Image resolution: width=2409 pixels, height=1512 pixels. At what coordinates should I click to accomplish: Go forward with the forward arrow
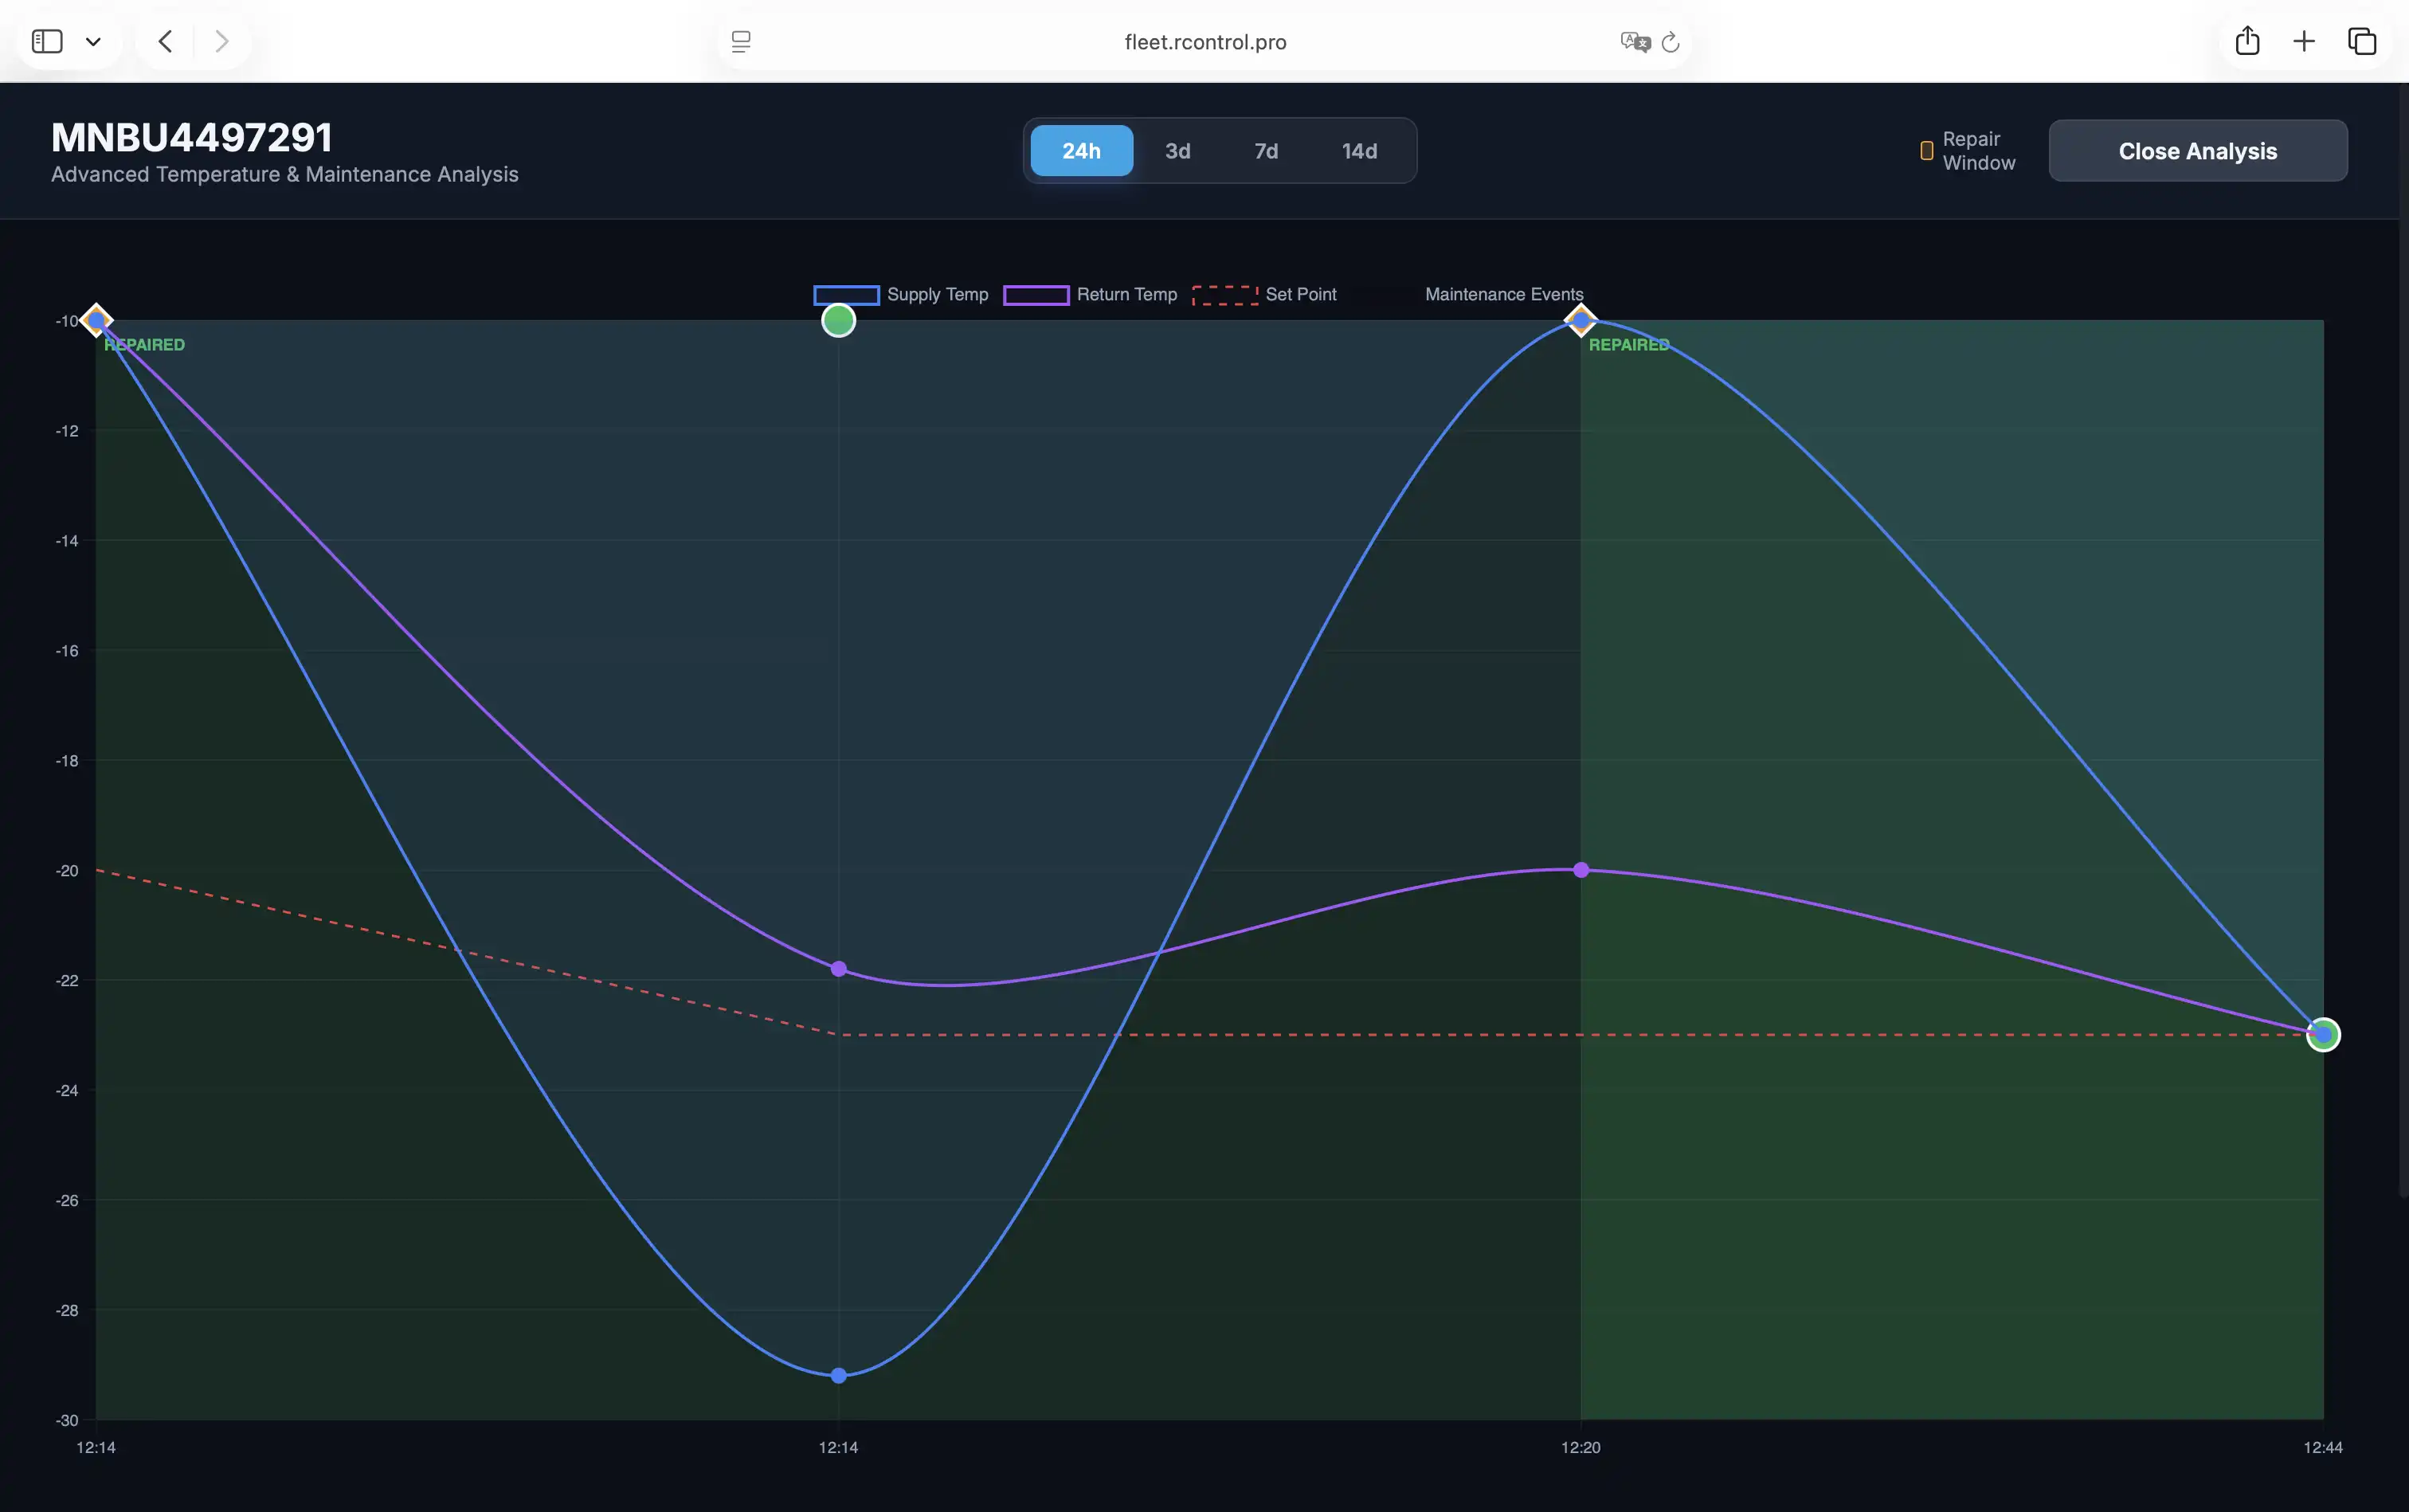[x=222, y=41]
